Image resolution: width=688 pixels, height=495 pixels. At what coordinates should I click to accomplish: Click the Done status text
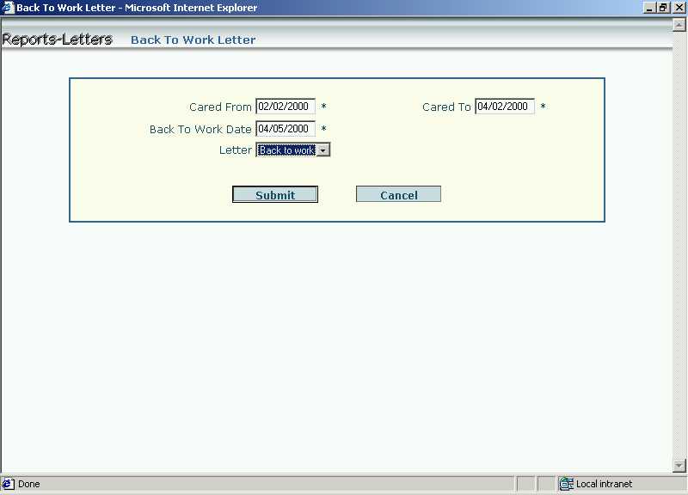pos(29,484)
